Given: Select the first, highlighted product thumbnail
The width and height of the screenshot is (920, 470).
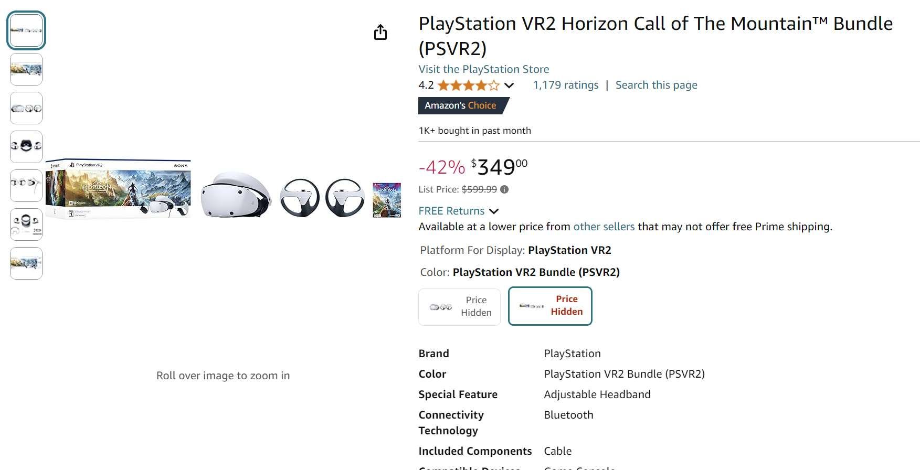Looking at the screenshot, I should pyautogui.click(x=26, y=30).
